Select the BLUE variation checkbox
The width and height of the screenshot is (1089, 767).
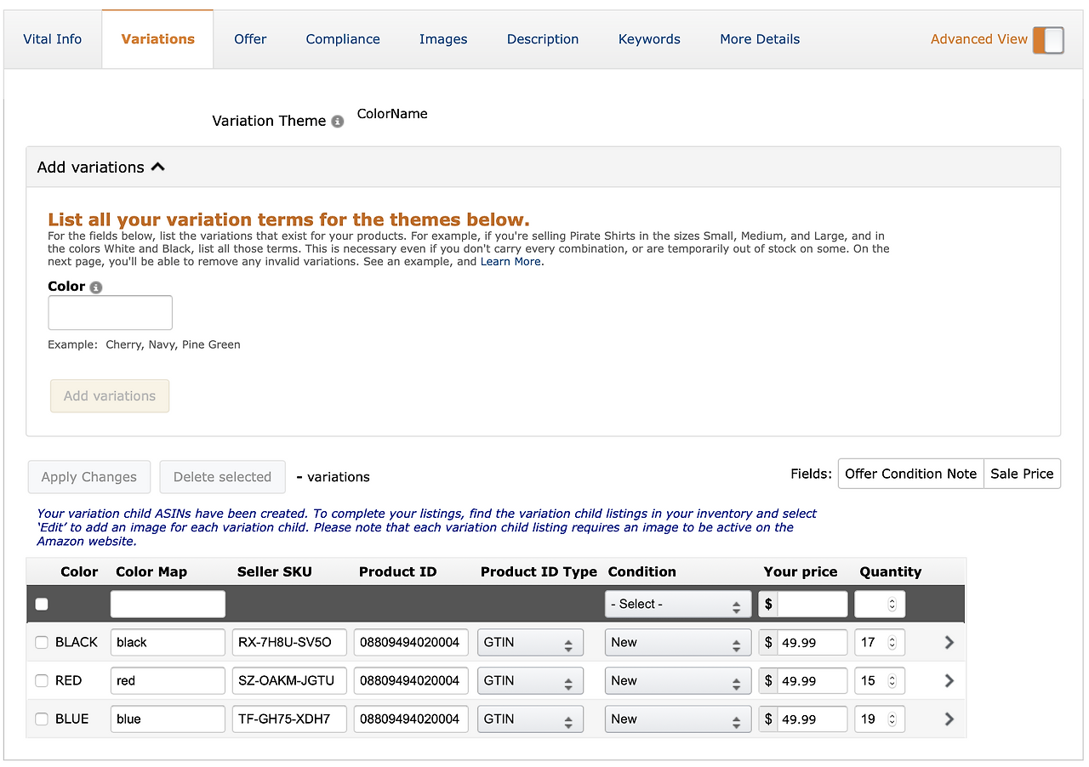pos(42,719)
